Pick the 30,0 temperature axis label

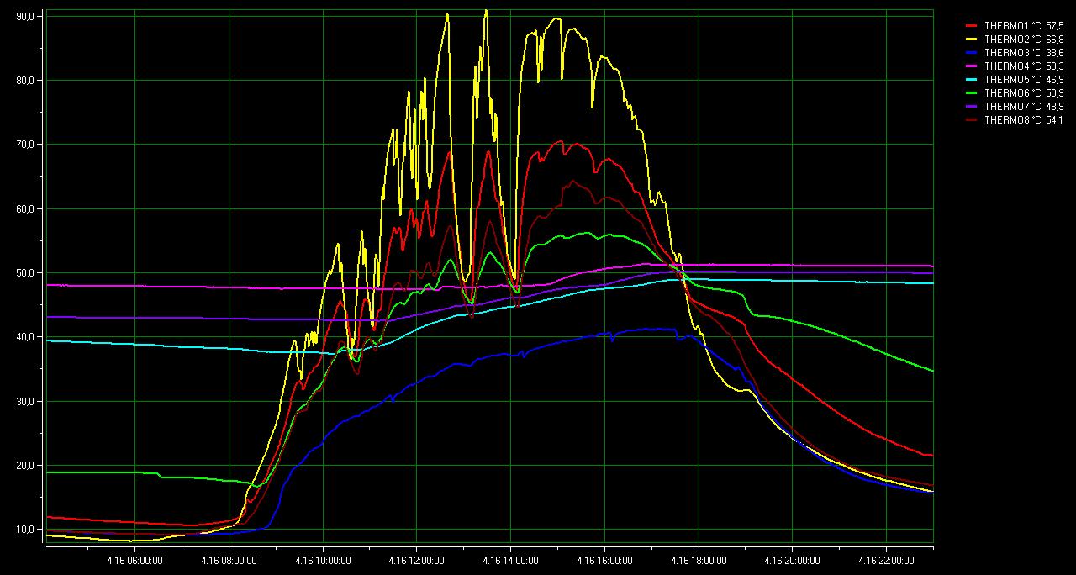point(25,401)
